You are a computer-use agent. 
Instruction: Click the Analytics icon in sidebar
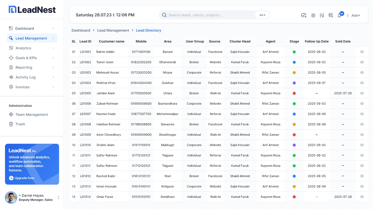coord(11,48)
